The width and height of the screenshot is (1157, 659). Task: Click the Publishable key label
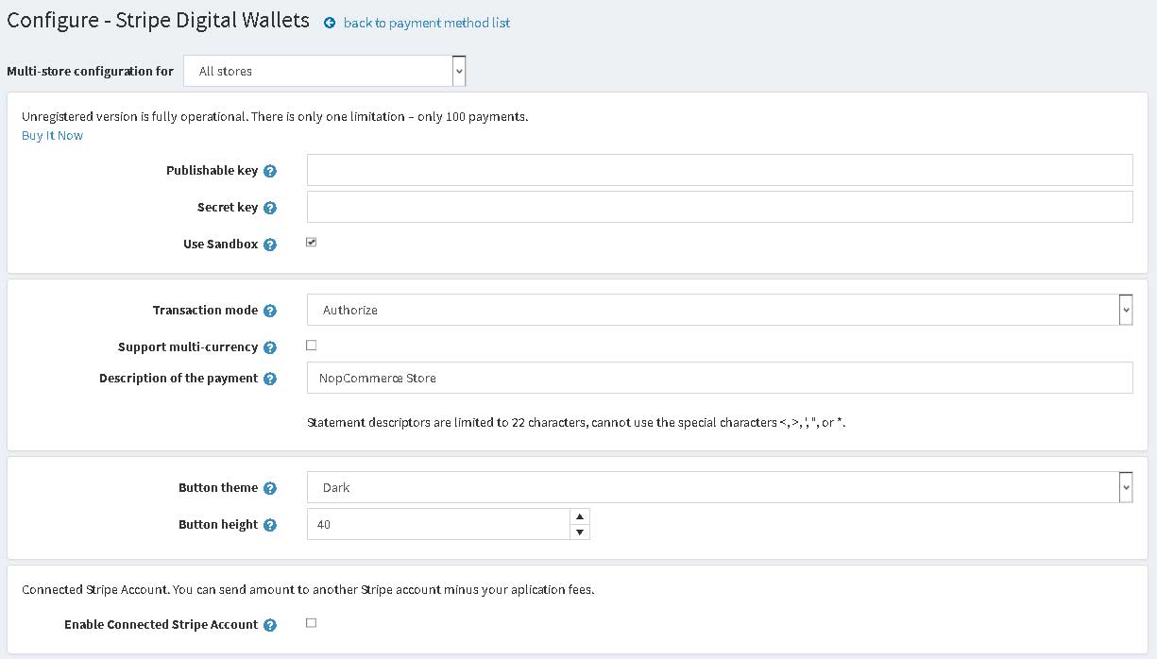click(x=212, y=170)
